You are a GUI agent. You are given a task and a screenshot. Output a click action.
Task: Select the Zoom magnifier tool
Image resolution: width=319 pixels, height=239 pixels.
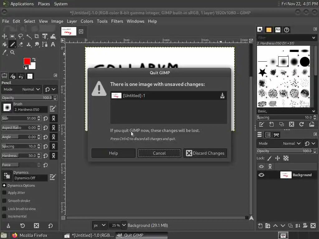coord(12,52)
